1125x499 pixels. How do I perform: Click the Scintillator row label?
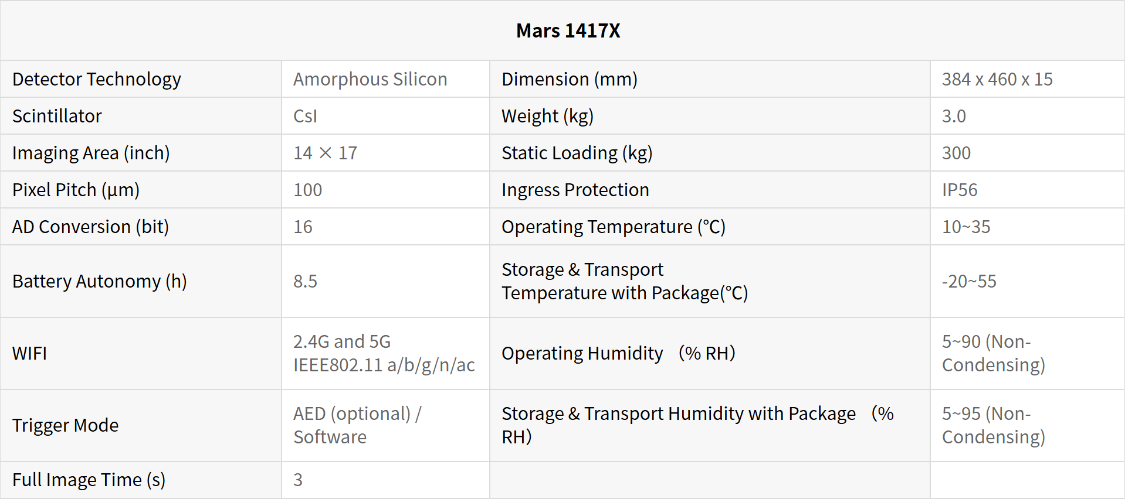coord(57,116)
